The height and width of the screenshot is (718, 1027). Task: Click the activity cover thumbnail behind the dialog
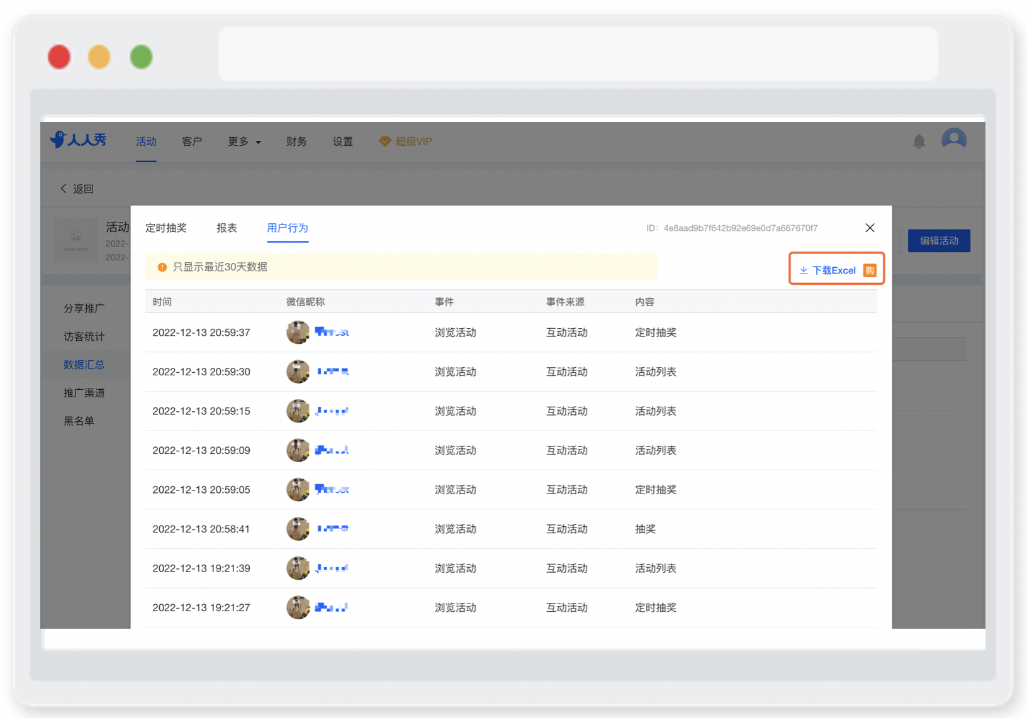point(76,240)
